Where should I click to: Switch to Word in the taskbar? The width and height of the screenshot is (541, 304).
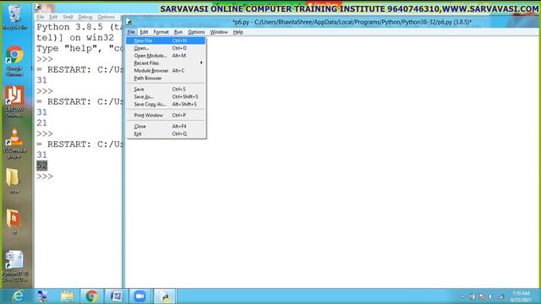click(x=116, y=296)
